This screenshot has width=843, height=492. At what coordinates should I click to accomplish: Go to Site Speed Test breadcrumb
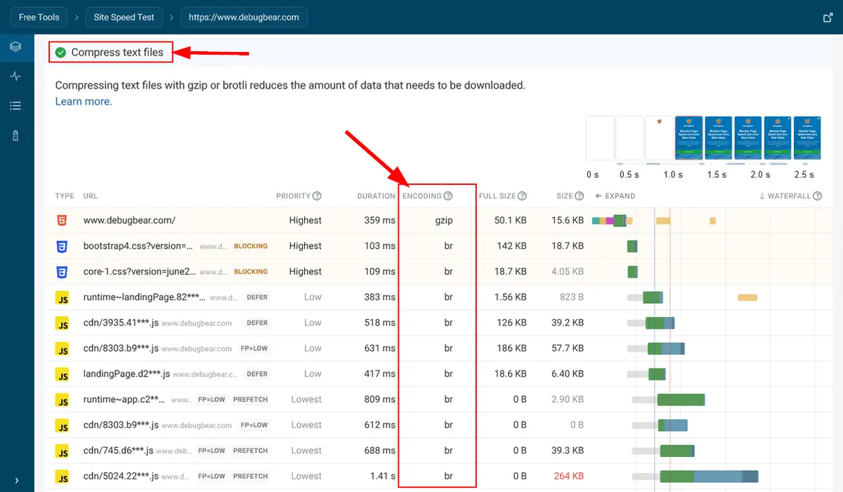pyautogui.click(x=124, y=17)
